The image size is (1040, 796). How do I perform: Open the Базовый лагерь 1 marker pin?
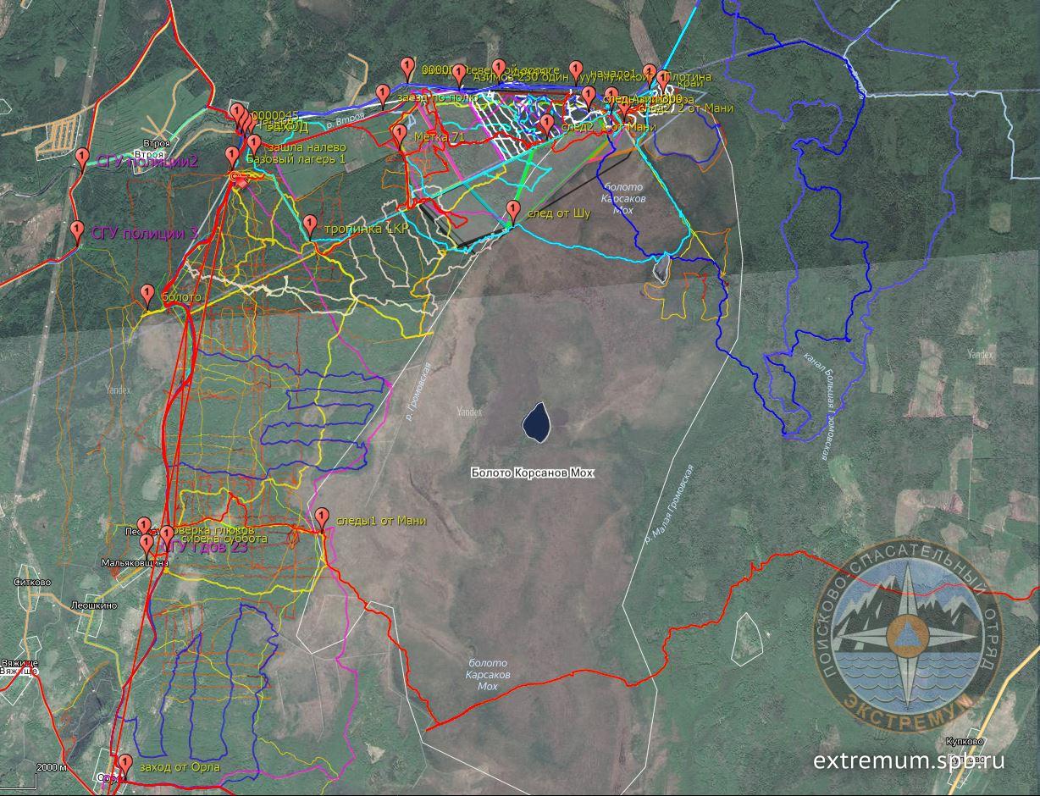pyautogui.click(x=231, y=157)
